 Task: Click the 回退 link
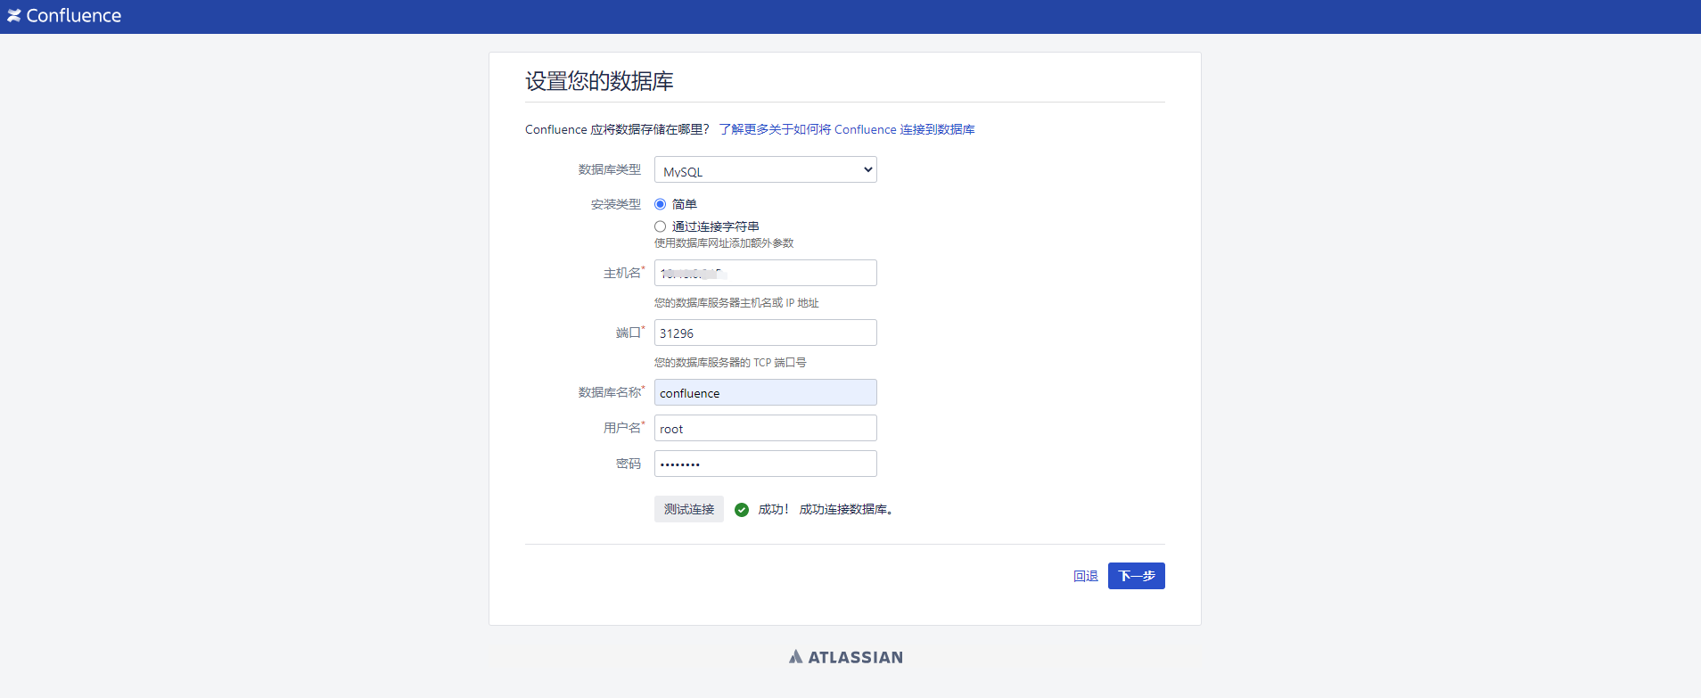click(x=1085, y=577)
